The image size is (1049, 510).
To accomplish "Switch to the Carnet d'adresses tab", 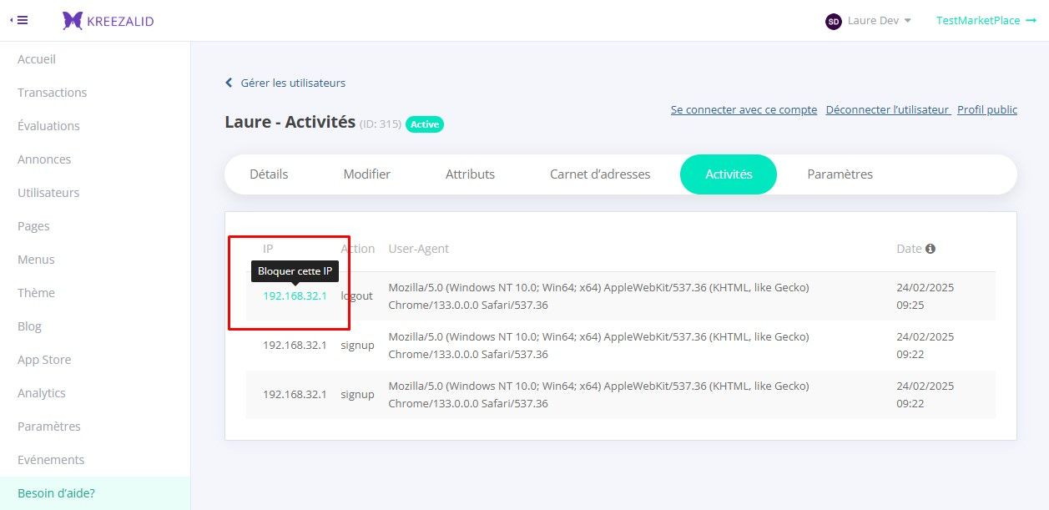I will [x=600, y=174].
